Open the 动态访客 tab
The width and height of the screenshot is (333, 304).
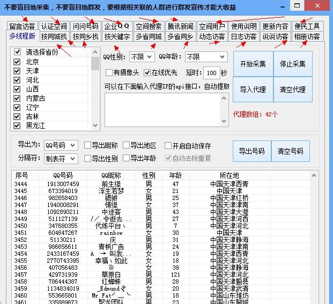tap(212, 36)
